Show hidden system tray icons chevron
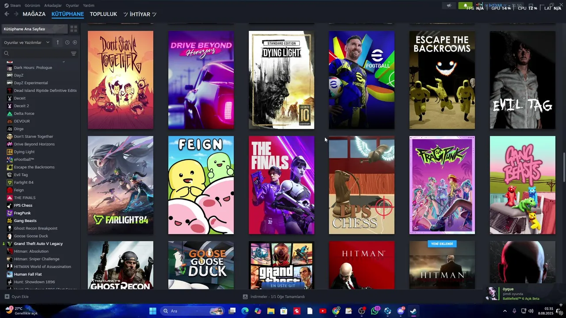Screen dimensions: 566x318 click(x=505, y=311)
